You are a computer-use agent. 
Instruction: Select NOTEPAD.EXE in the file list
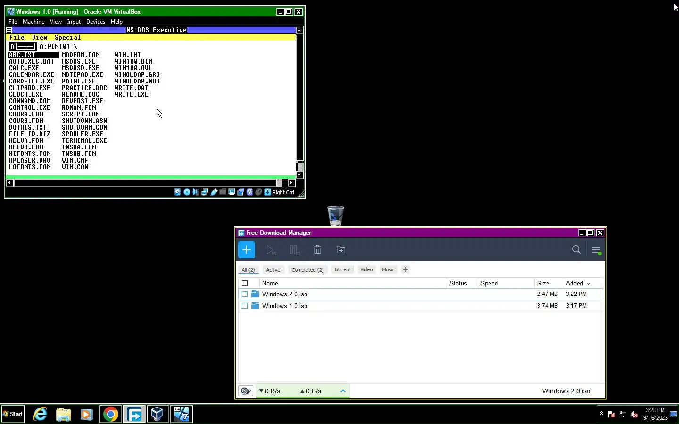83,74
